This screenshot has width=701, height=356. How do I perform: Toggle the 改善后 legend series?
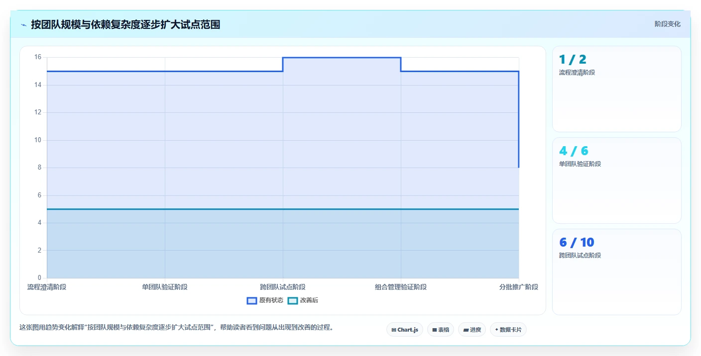click(303, 300)
